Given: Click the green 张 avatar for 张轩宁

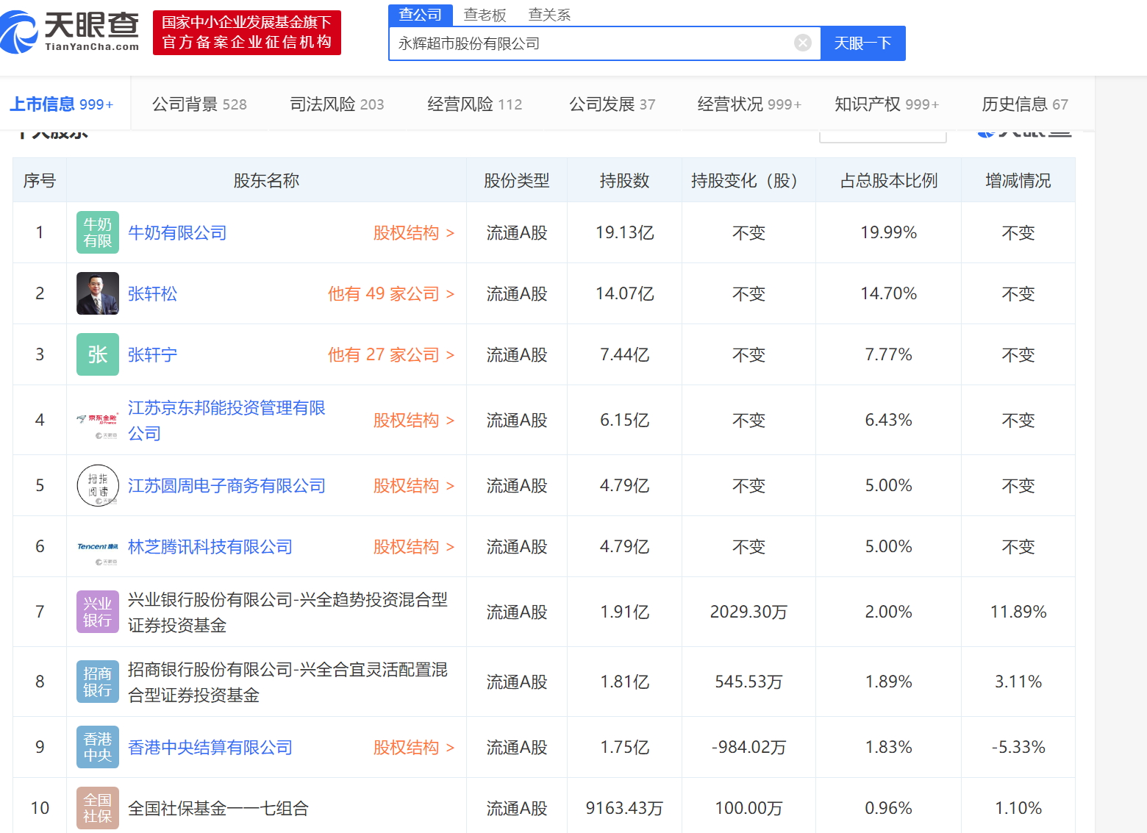Looking at the screenshot, I should [98, 354].
